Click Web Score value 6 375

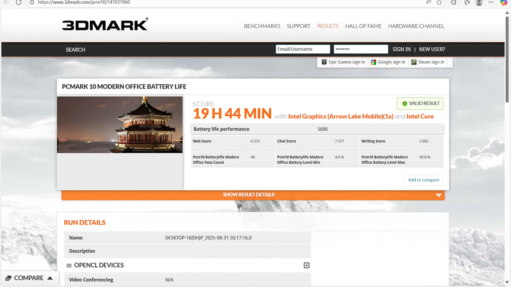255,141
